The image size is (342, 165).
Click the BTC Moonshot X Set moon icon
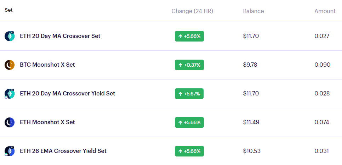coord(10,65)
